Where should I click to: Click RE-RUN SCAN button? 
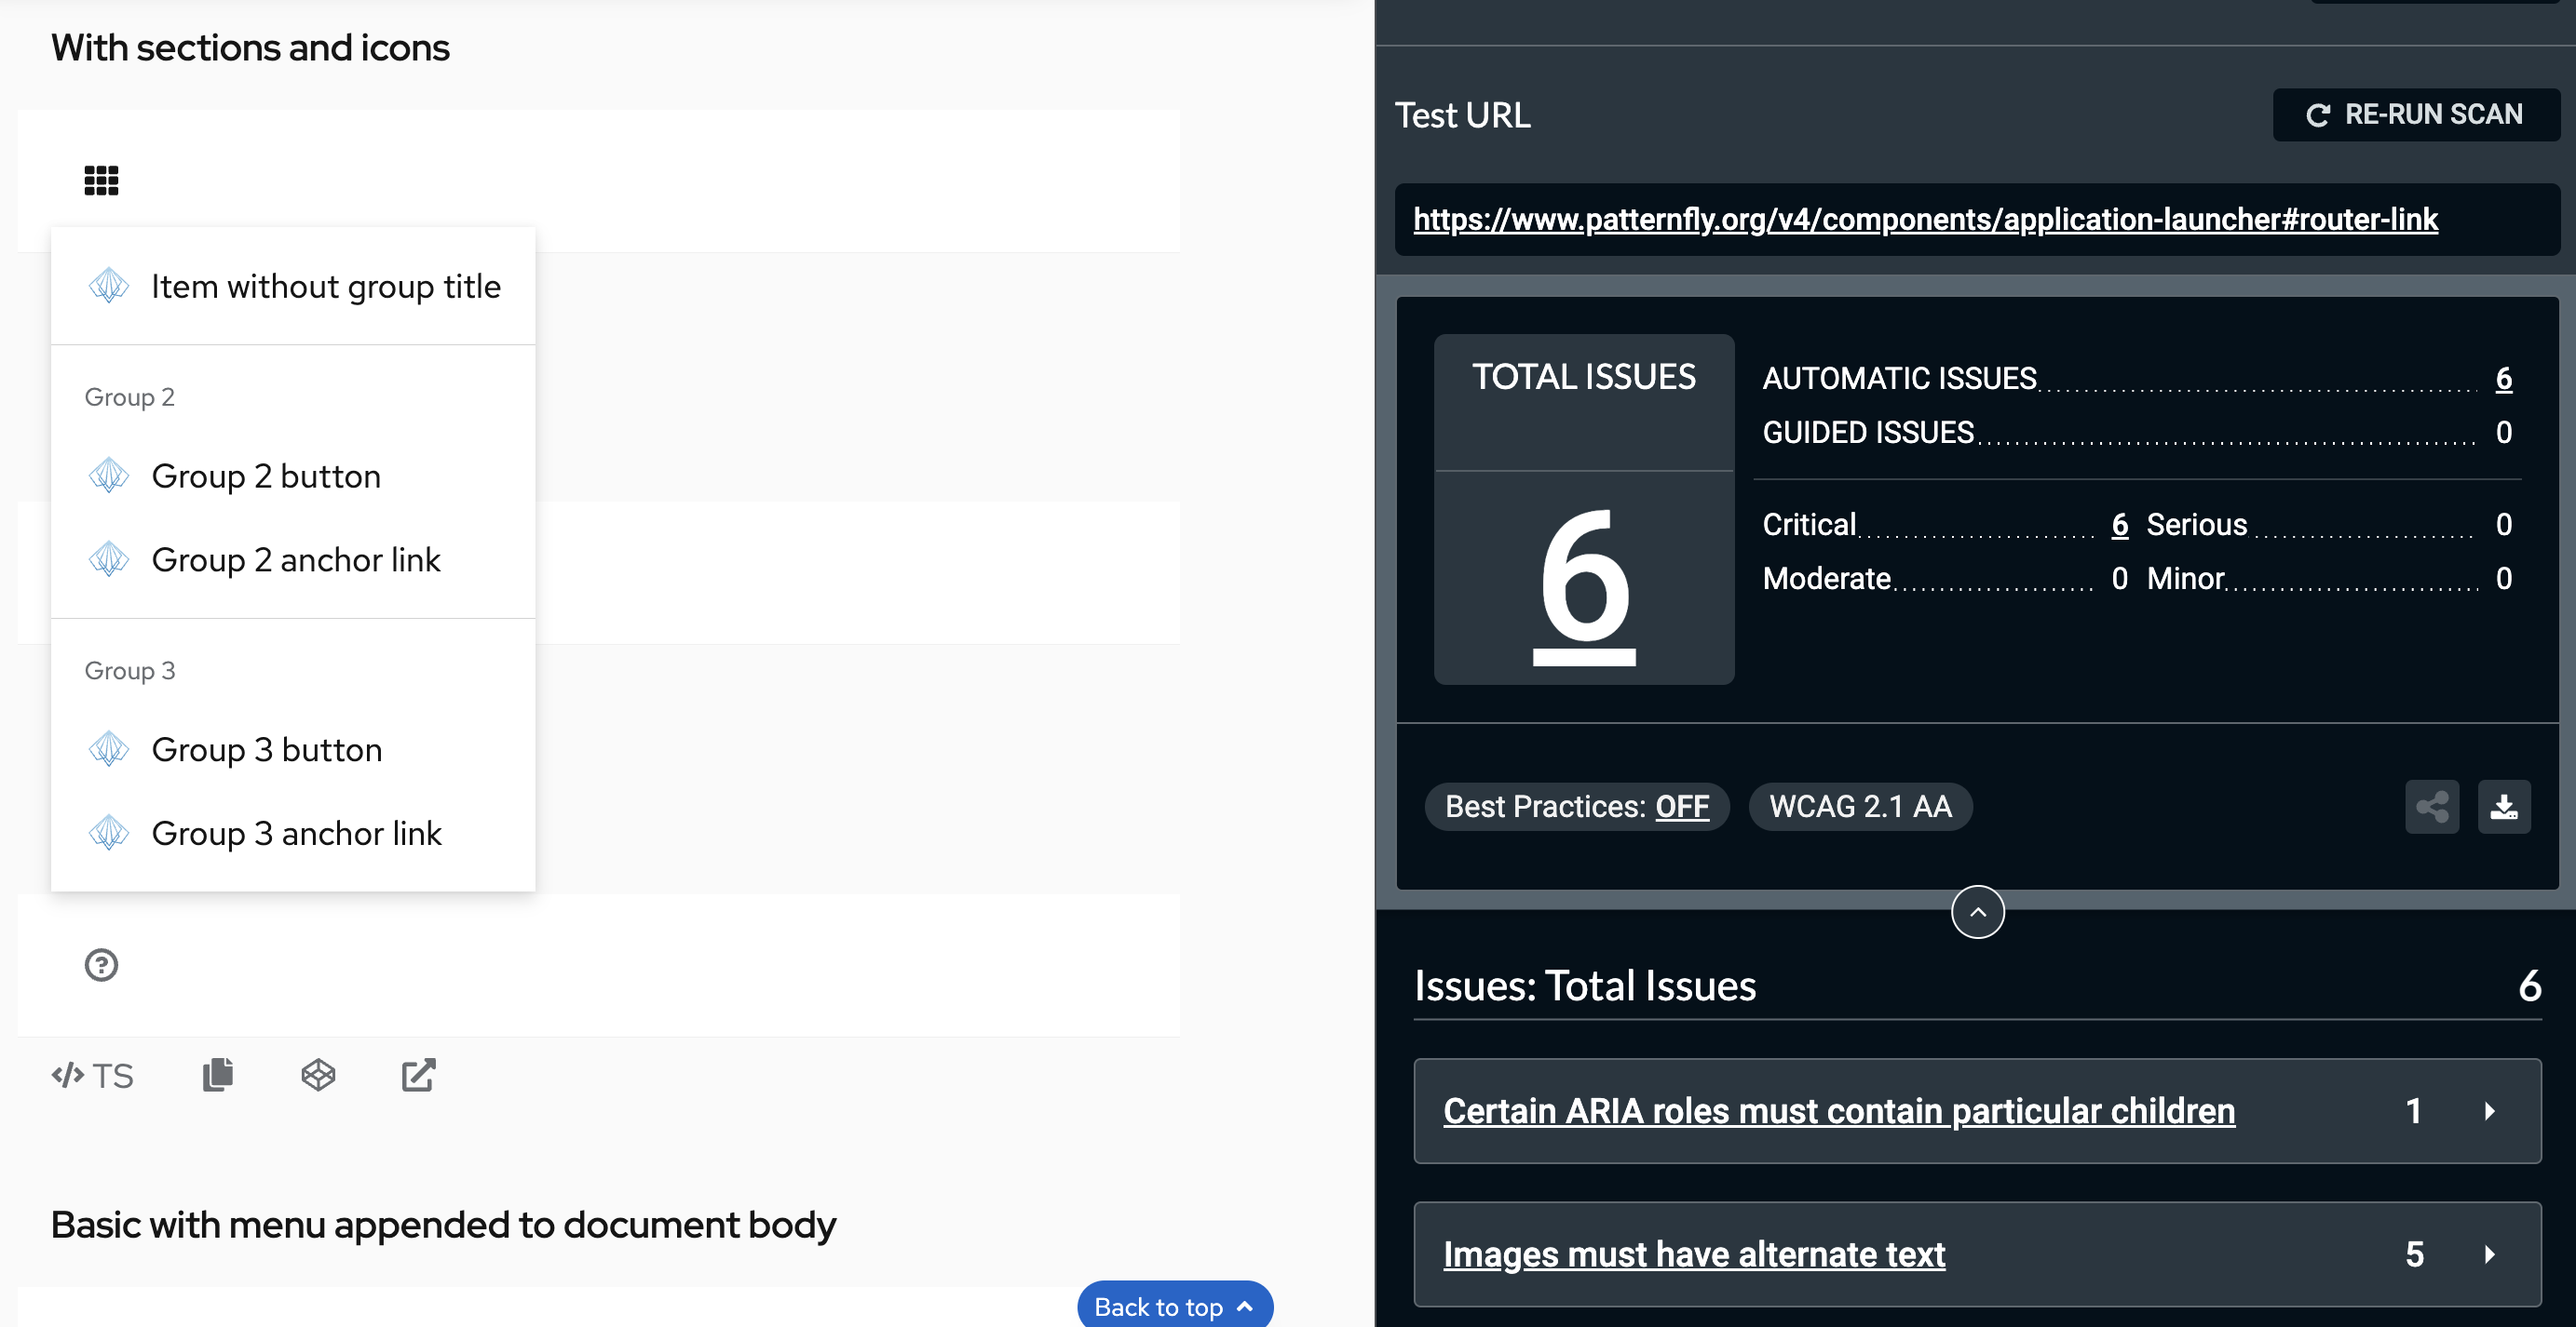point(2415,114)
